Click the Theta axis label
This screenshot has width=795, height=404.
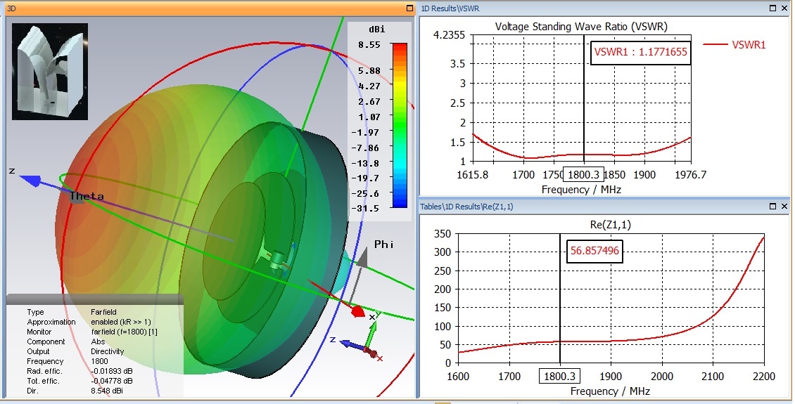point(87,197)
